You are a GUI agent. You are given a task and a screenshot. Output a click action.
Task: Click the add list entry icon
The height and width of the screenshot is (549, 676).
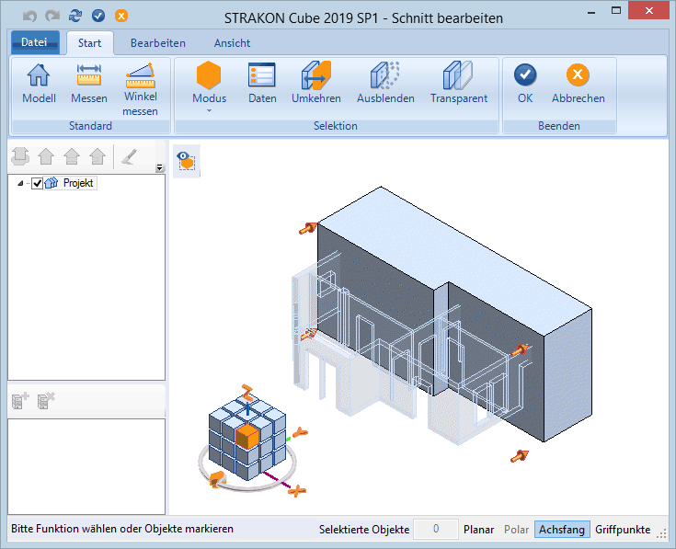20,401
